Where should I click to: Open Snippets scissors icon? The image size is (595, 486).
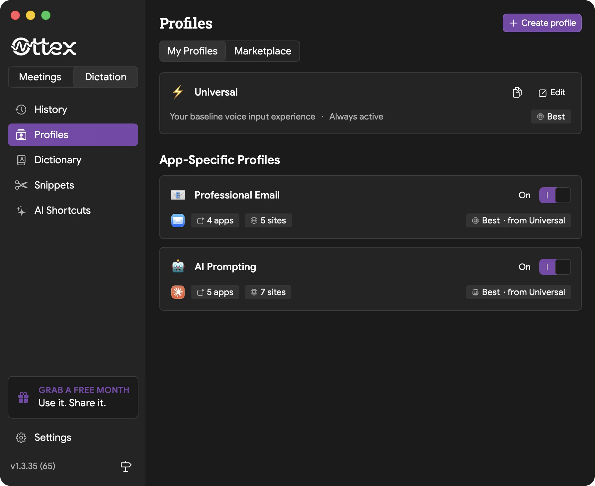pyautogui.click(x=21, y=185)
